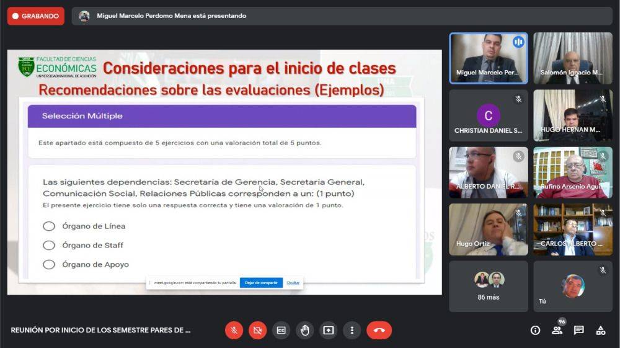Pick the 'Órgano de Apoyo' radio option

tap(49, 265)
